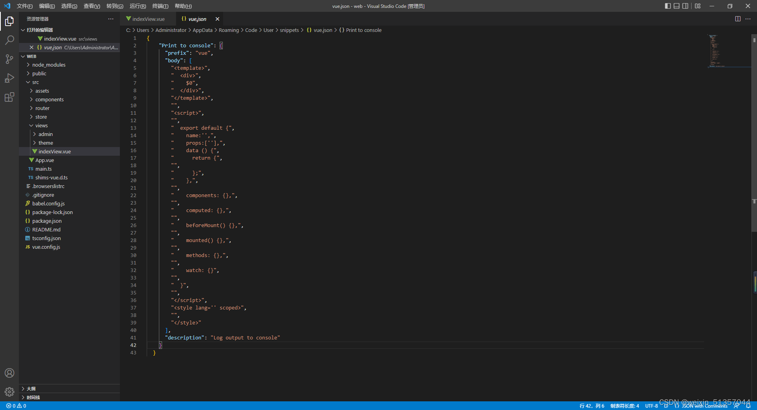Open the Source Control view
This screenshot has width=757, height=410.
9,59
